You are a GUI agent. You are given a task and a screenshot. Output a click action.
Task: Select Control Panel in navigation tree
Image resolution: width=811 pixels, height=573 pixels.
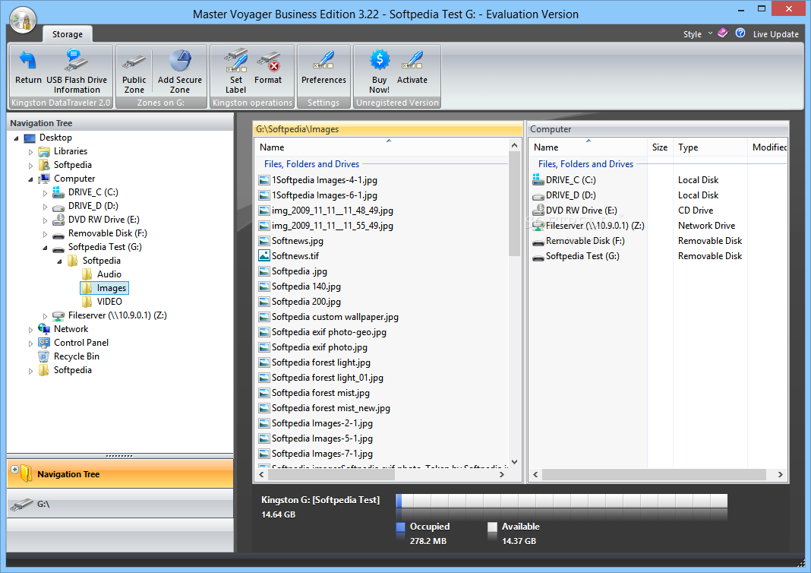pyautogui.click(x=74, y=343)
